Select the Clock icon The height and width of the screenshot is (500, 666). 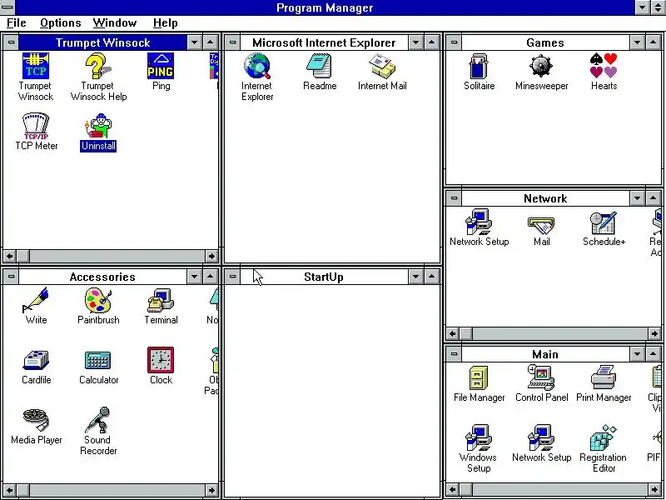(x=161, y=360)
